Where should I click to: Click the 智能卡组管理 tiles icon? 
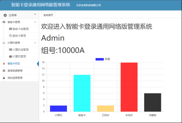click(11, 29)
